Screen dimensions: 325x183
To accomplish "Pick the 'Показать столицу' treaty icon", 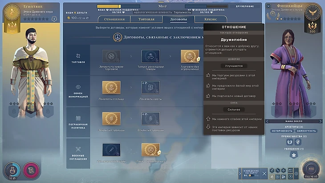I will coord(111,87).
